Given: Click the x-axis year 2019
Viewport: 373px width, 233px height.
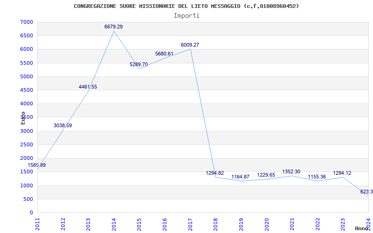Looking at the screenshot, I should tap(241, 224).
